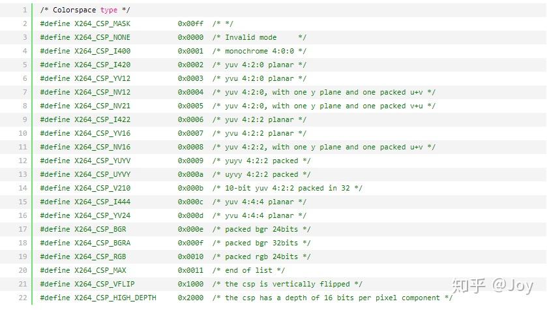Image resolution: width=547 pixels, height=310 pixels.
Task: Click the 10-bit yuv packed comment
Action: pos(288,188)
